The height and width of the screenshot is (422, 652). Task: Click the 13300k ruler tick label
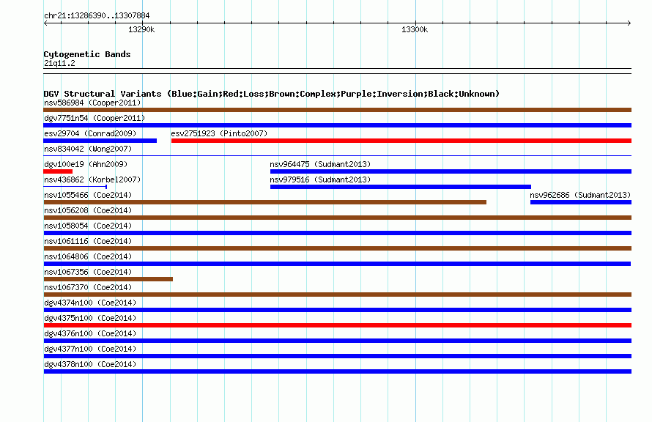point(415,29)
